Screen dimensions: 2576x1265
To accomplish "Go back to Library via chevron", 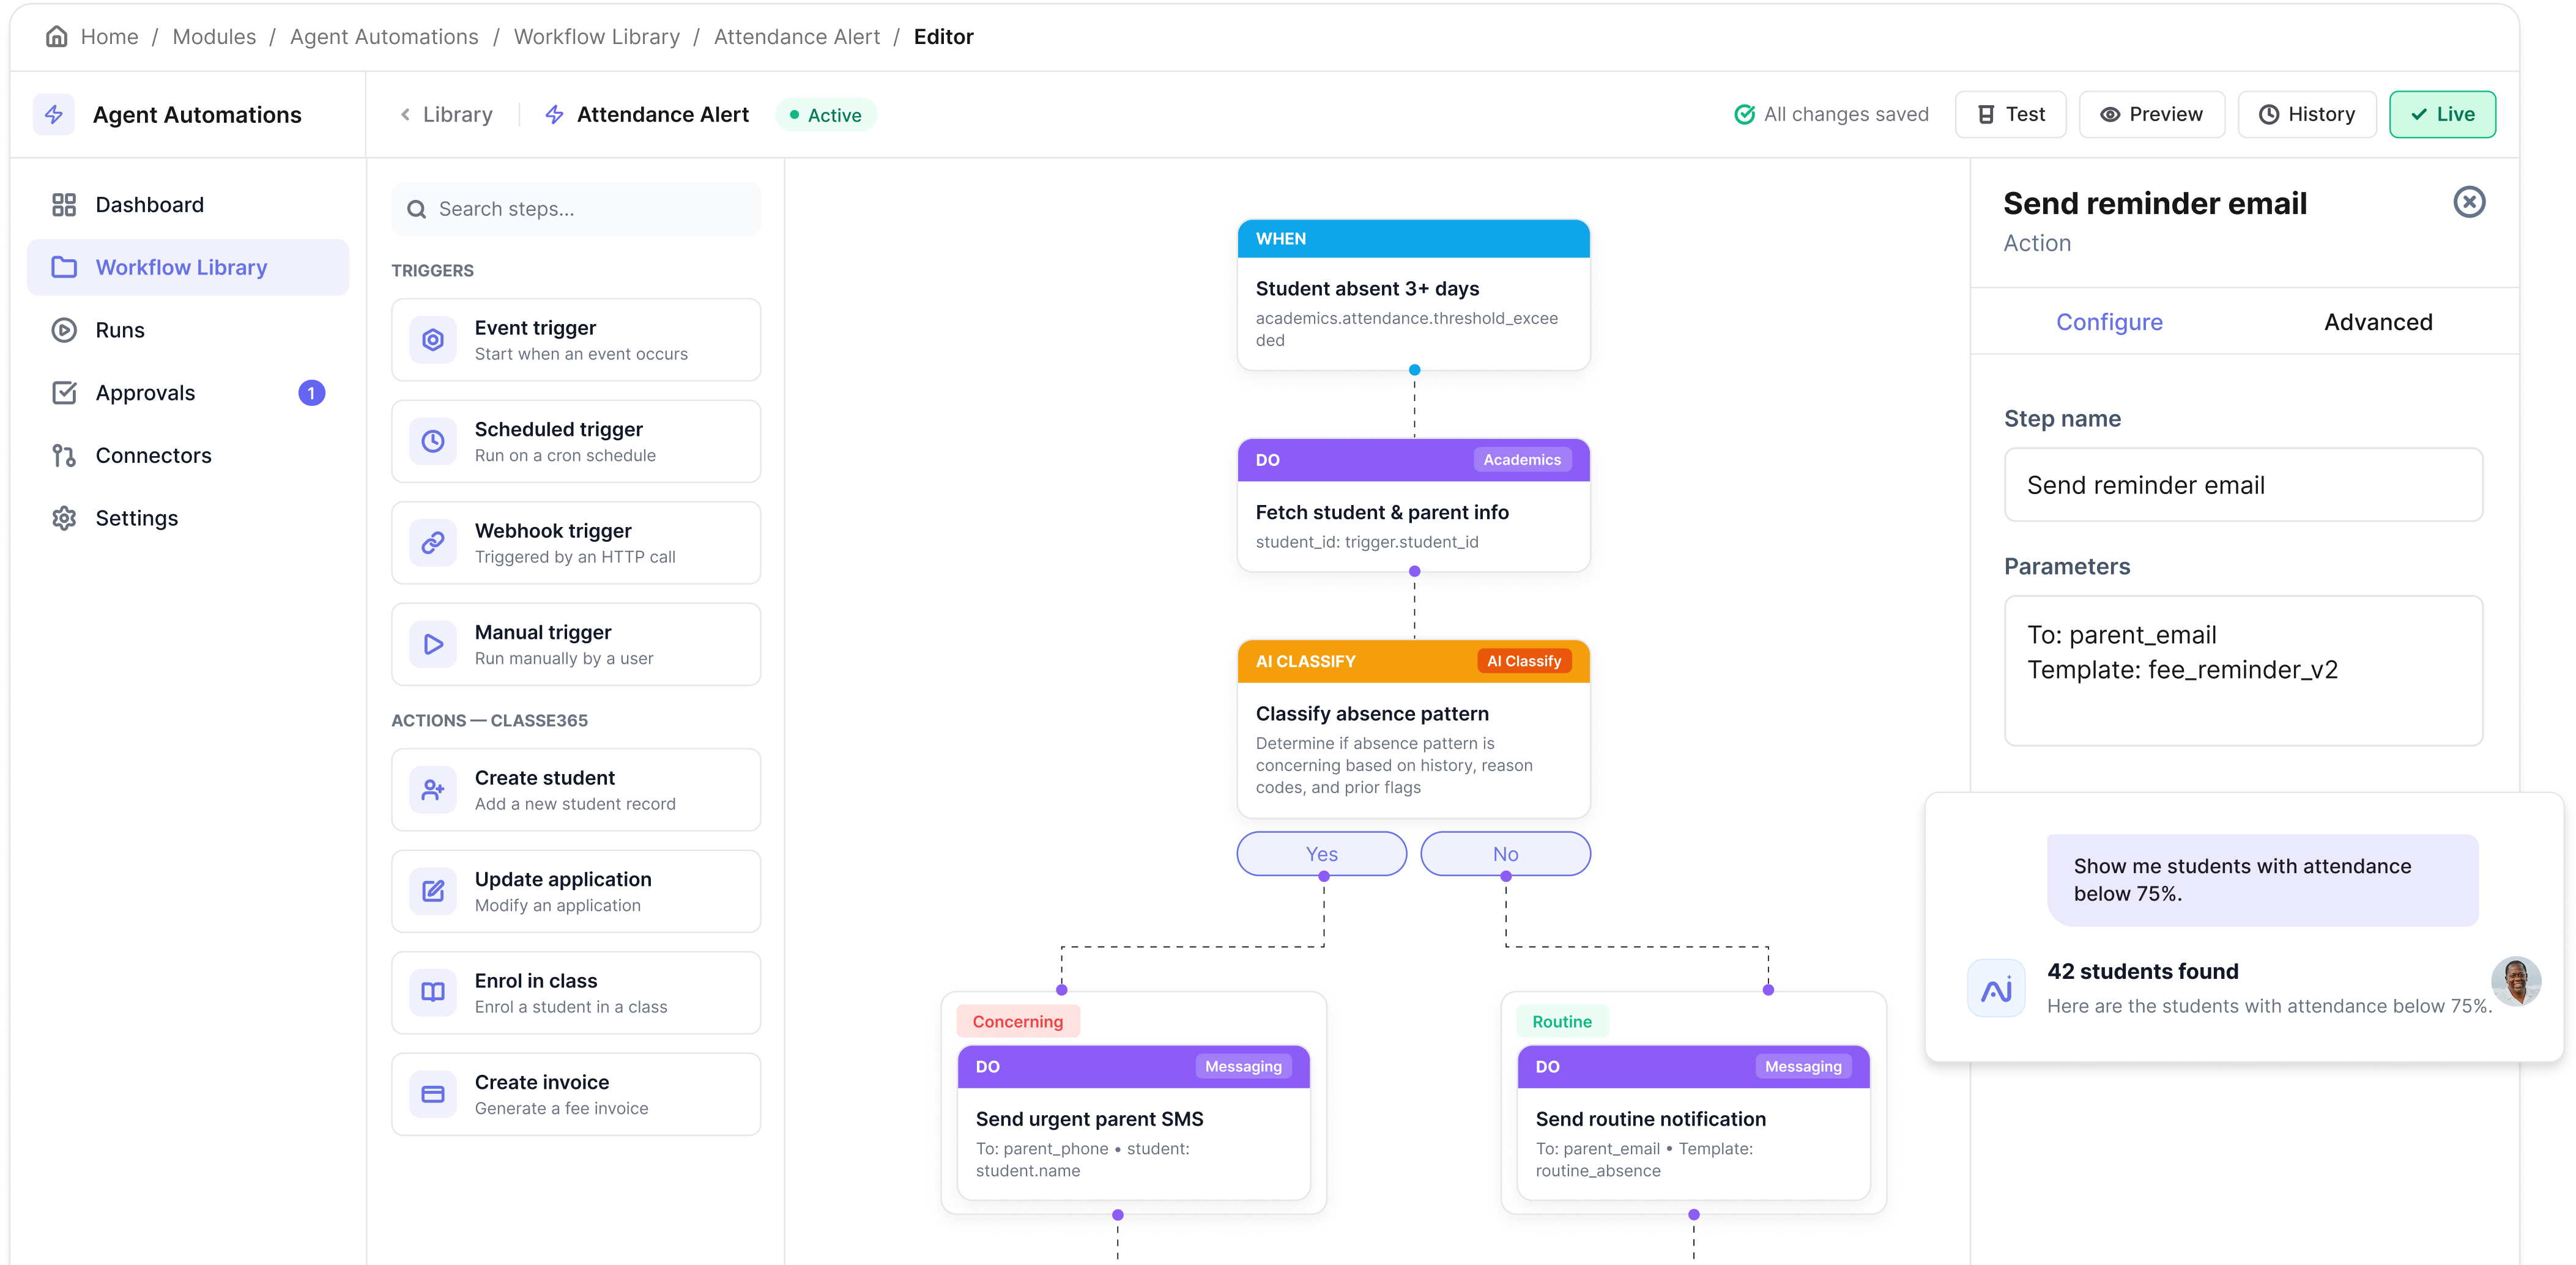I will (446, 115).
